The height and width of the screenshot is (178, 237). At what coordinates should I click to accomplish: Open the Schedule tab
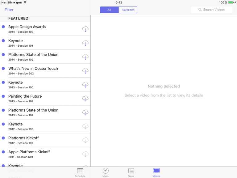80,172
